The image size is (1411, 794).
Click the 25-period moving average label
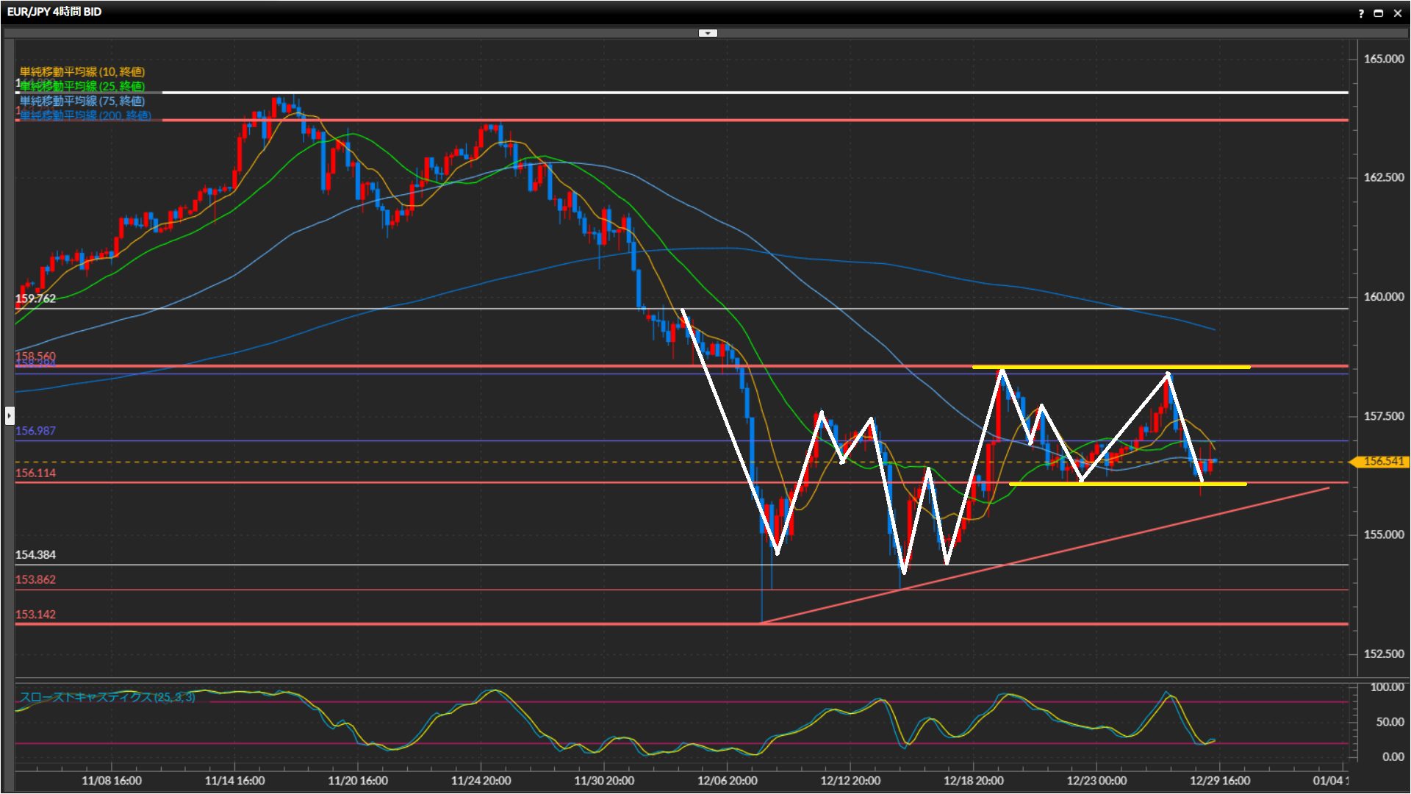pos(82,86)
